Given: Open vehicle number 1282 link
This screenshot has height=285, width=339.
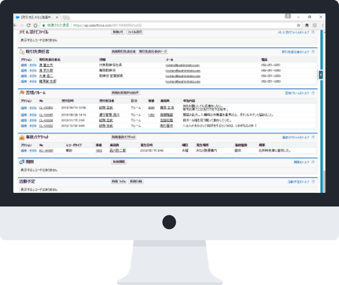Looking at the screenshot, I should tap(151, 115).
